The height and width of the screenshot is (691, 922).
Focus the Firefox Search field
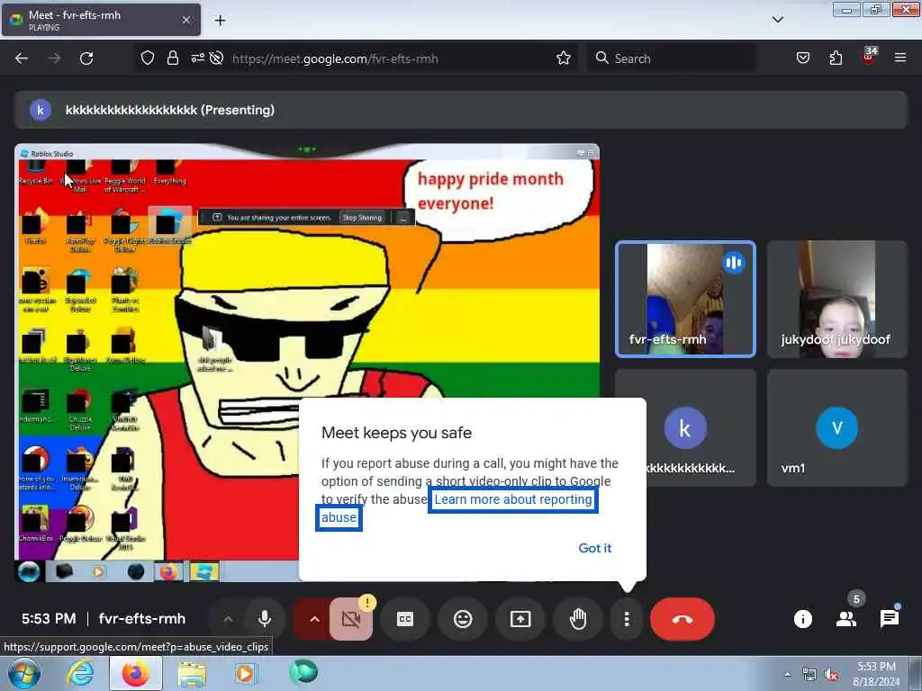(x=672, y=58)
